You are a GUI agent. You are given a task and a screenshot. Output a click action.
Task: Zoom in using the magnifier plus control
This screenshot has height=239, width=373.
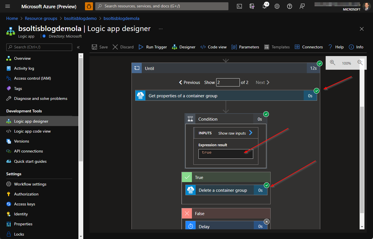(333, 63)
